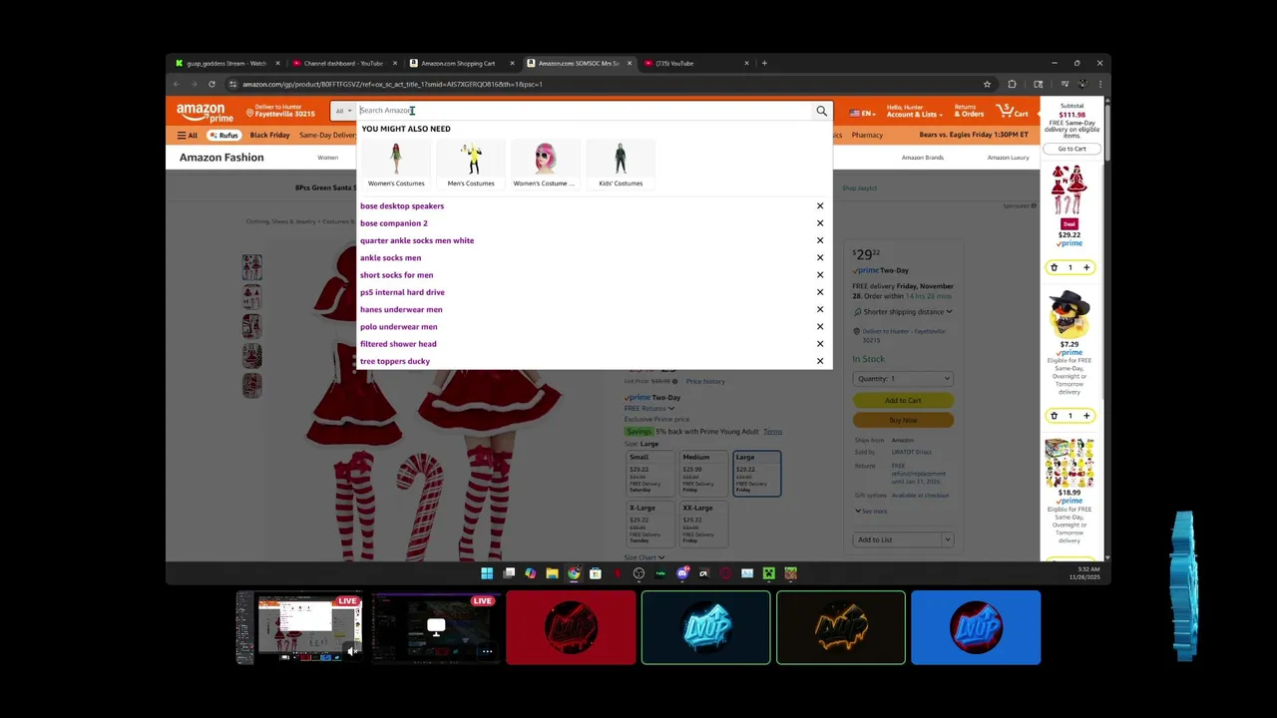Viewport: 1277px width, 718px height.
Task: Dismiss 'ps5 internal hard drive' suggestion
Action: (820, 292)
